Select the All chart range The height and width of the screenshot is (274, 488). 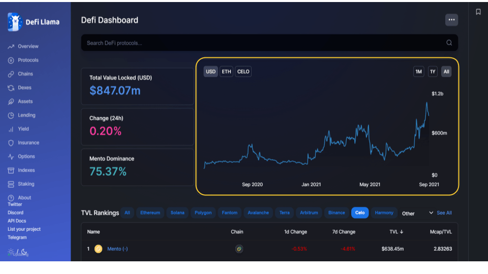(x=446, y=72)
